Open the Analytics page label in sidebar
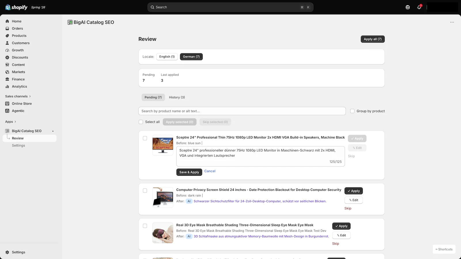Image resolution: width=461 pixels, height=259 pixels. pos(19,86)
